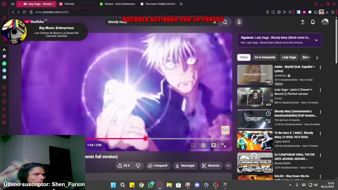Open history clock in Opera sidebar
Image resolution: width=338 pixels, height=190 pixels.
point(4,102)
